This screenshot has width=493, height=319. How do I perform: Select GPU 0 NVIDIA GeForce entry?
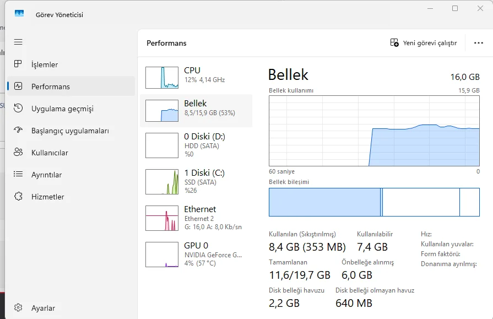pyautogui.click(x=196, y=254)
